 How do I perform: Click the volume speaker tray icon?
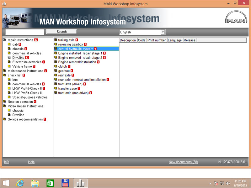tap(228, 183)
